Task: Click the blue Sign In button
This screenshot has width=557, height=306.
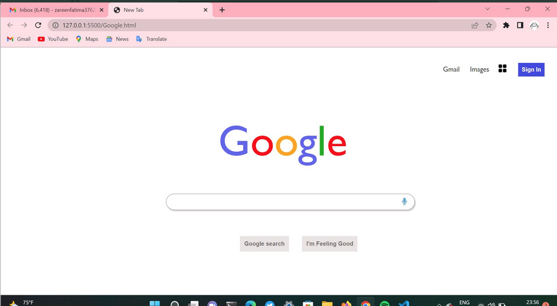Action: coord(531,70)
